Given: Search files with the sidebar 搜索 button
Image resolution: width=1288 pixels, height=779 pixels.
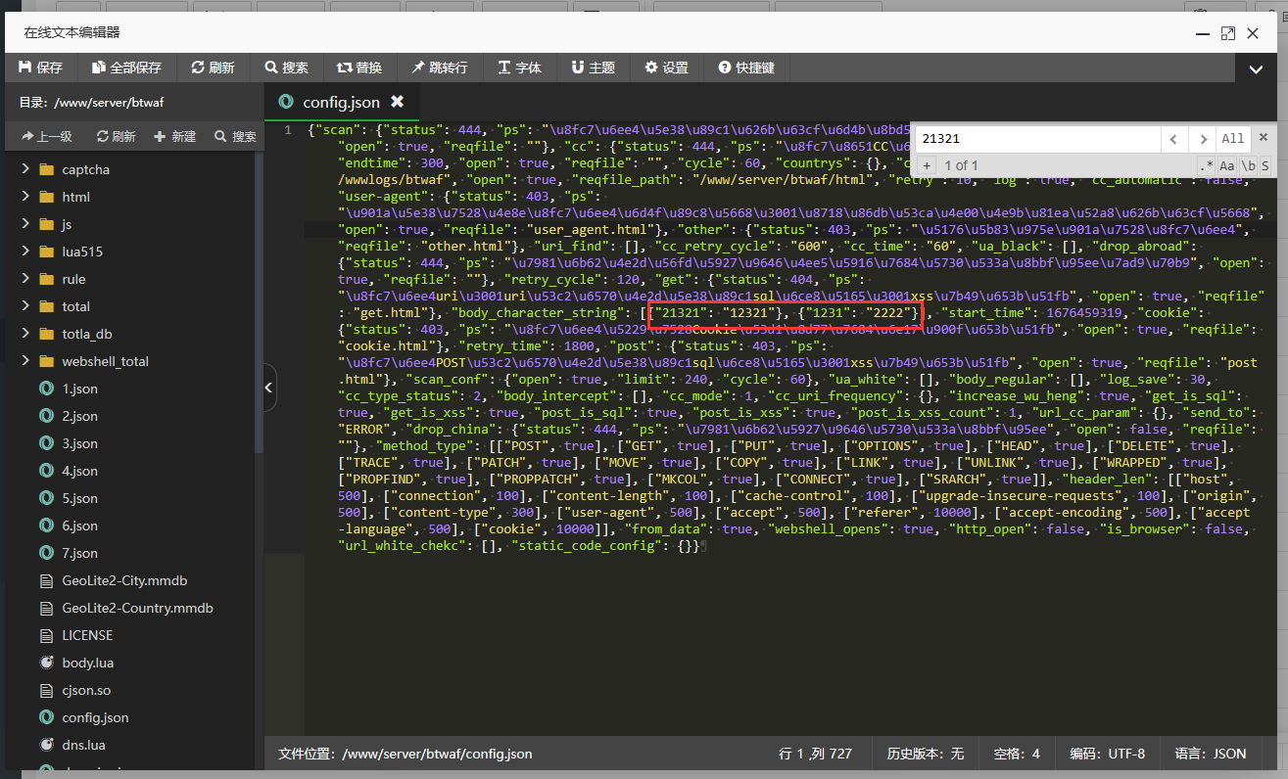Looking at the screenshot, I should pyautogui.click(x=236, y=137).
